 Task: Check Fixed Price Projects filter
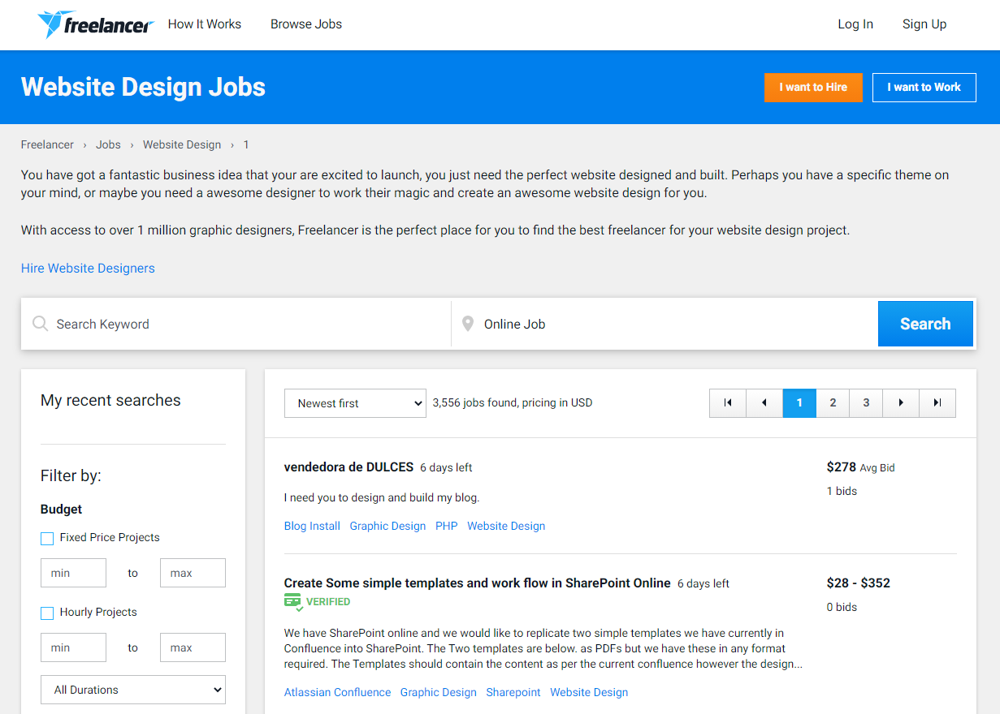(x=47, y=538)
